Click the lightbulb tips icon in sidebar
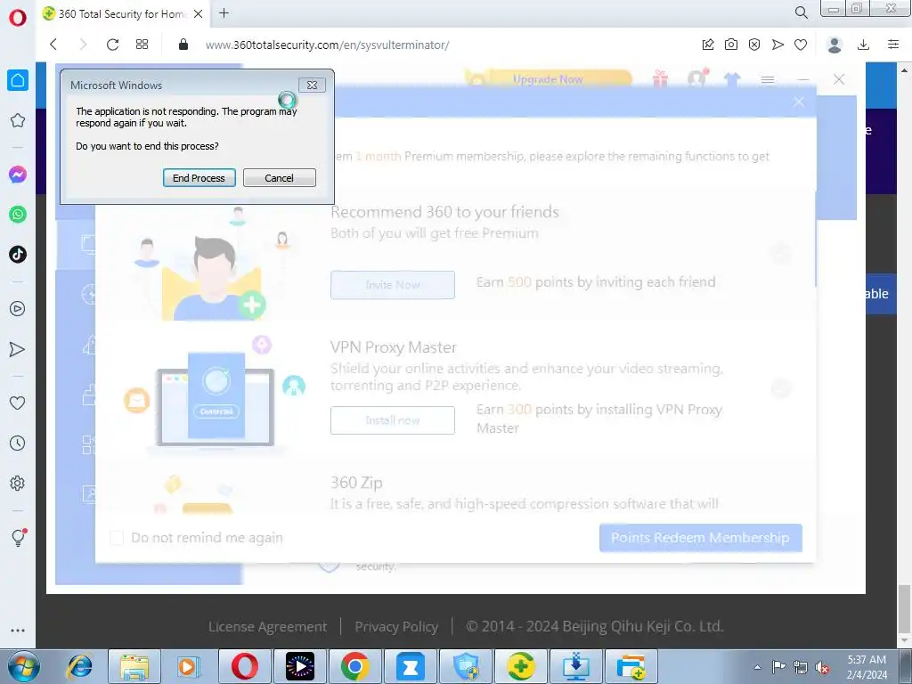Screen dimensions: 912x684 click(18, 537)
